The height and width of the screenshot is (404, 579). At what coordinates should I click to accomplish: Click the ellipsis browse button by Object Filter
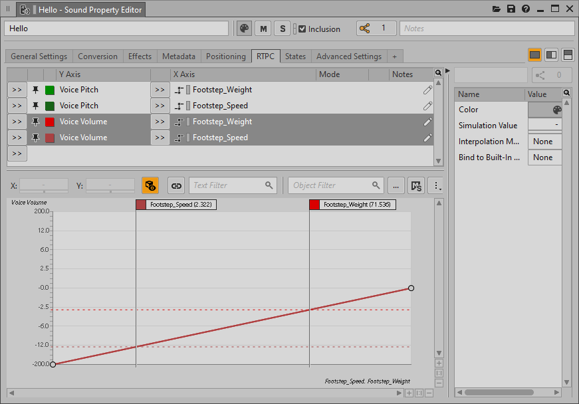[x=396, y=185]
